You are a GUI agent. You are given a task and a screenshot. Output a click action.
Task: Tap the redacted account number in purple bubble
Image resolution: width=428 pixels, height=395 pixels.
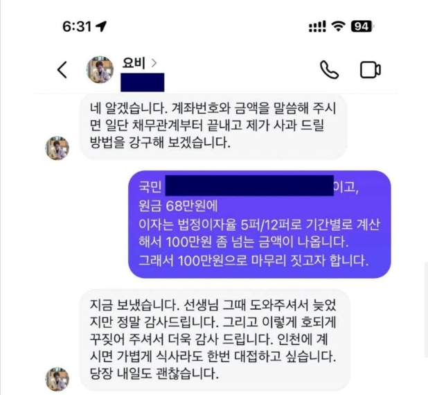(x=249, y=186)
